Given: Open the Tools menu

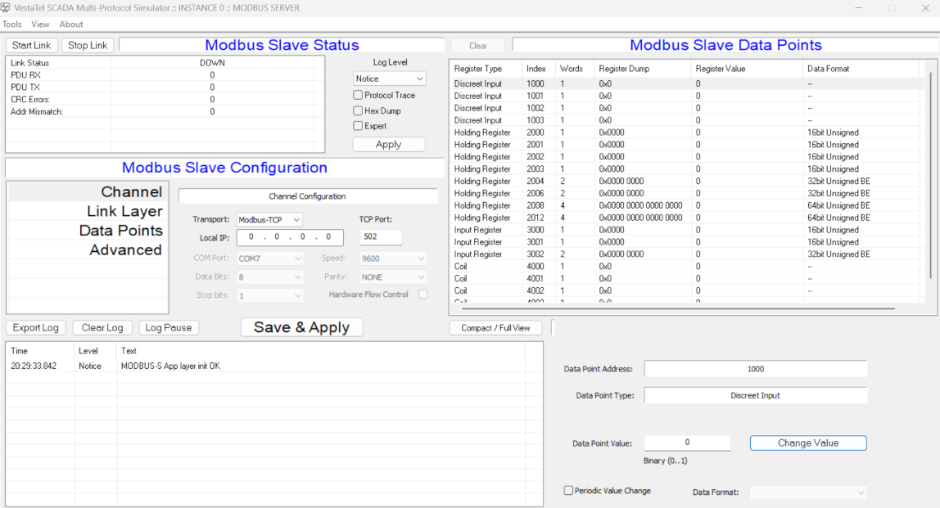Looking at the screenshot, I should [11, 25].
